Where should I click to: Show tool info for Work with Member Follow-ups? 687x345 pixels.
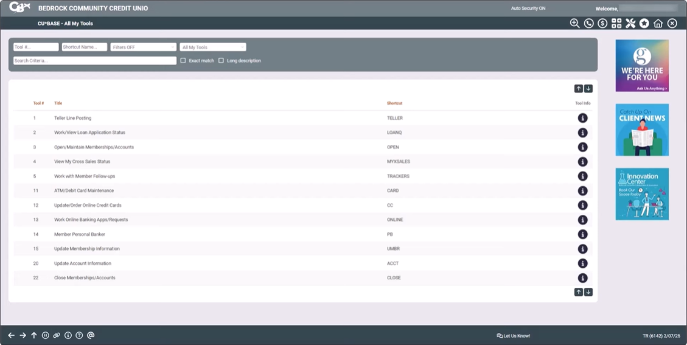[x=582, y=176]
